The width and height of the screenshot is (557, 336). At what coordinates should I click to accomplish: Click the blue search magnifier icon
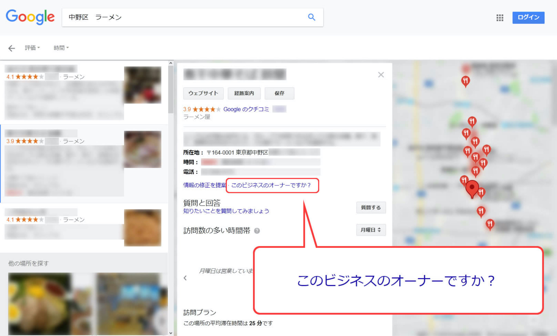[311, 17]
